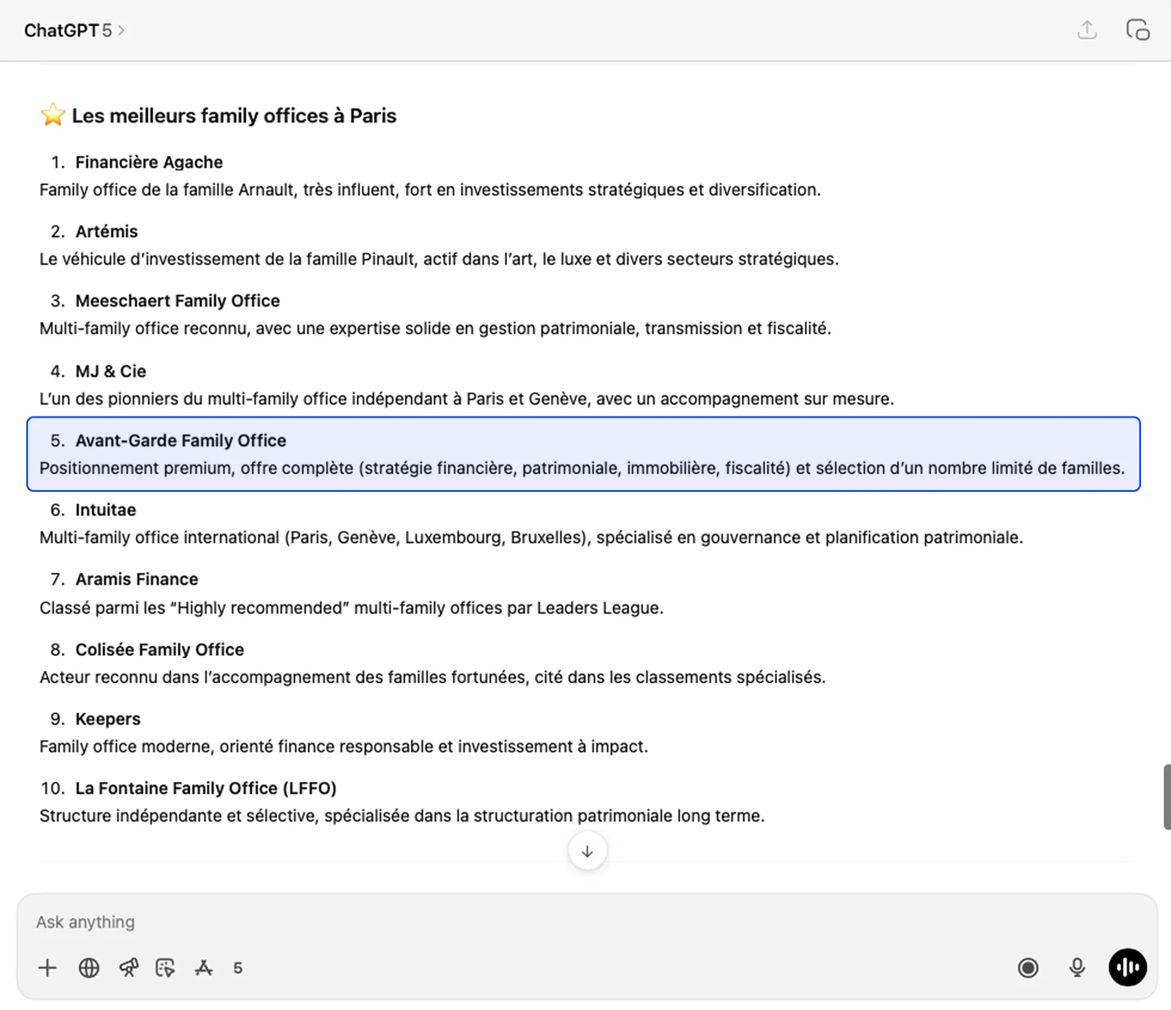
Task: Click the 5 model indicator in composer
Action: 238,968
